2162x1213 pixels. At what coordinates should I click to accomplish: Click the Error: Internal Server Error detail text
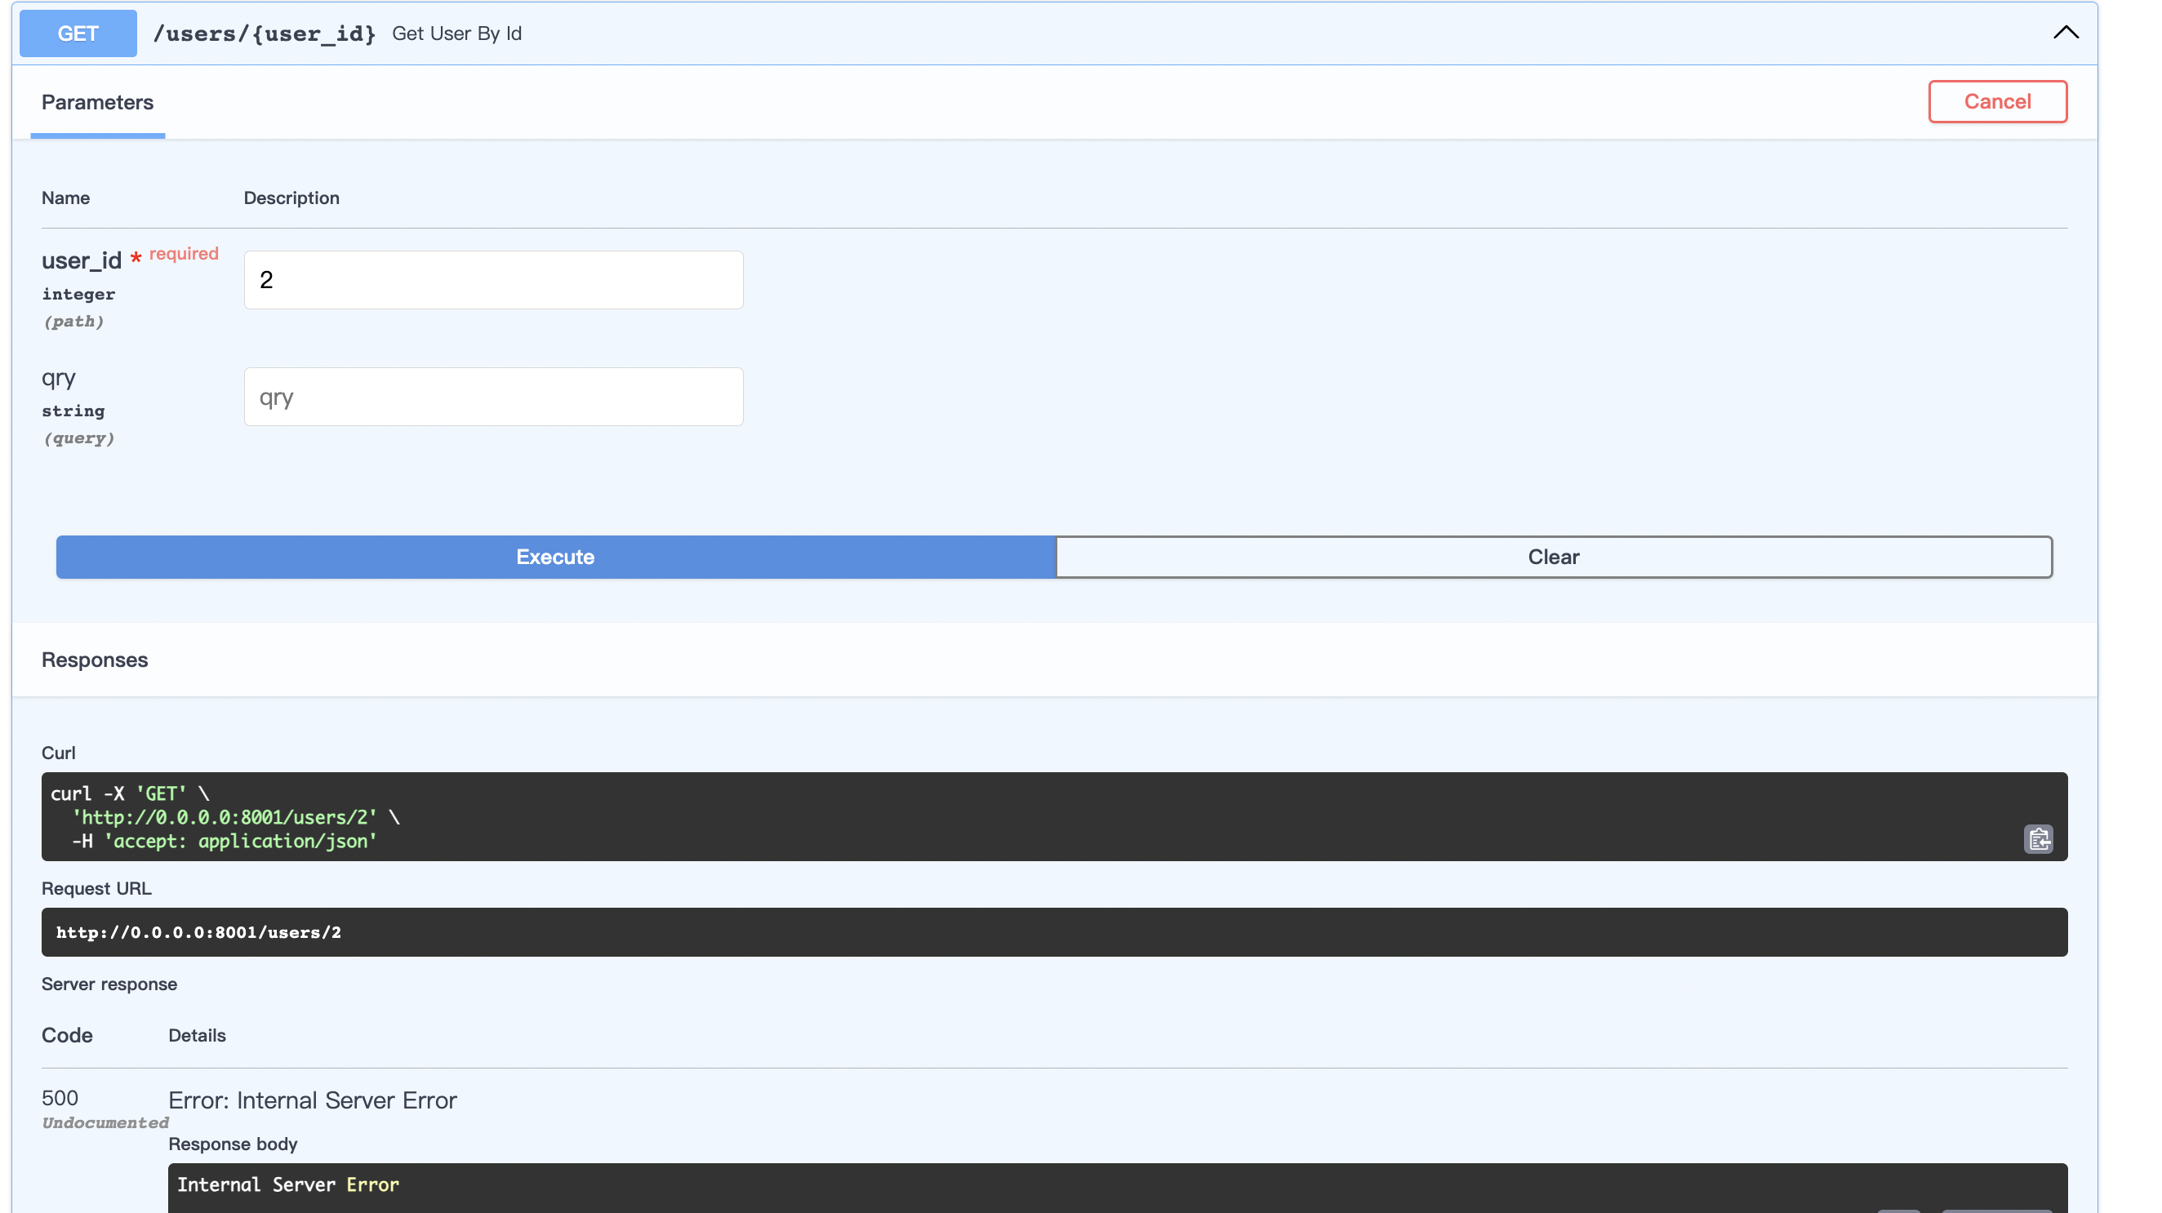312,1100
